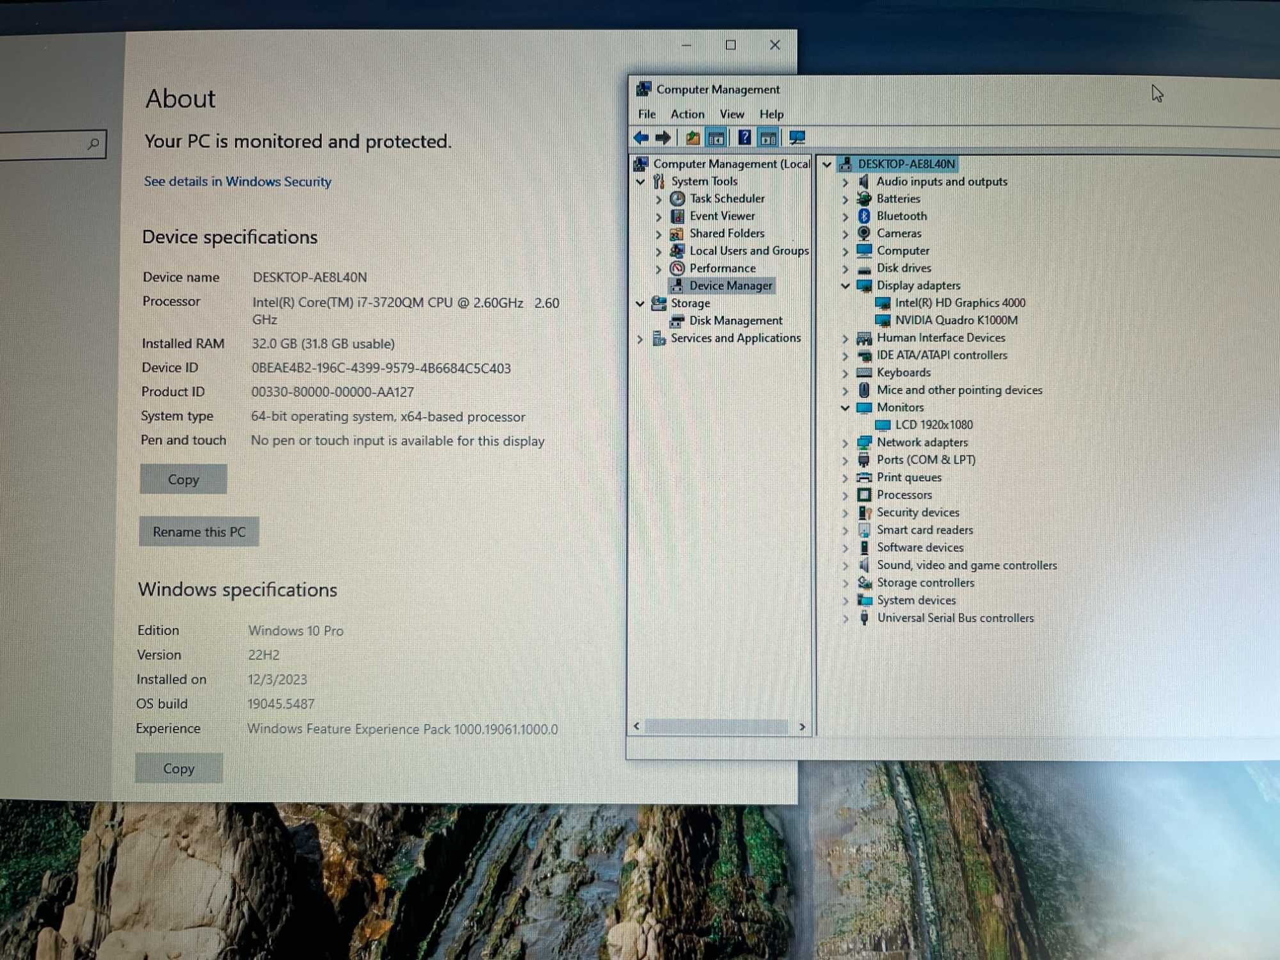Image resolution: width=1280 pixels, height=960 pixels.
Task: Select IDE ATA/ATAPI controllers entry
Action: pos(942,355)
